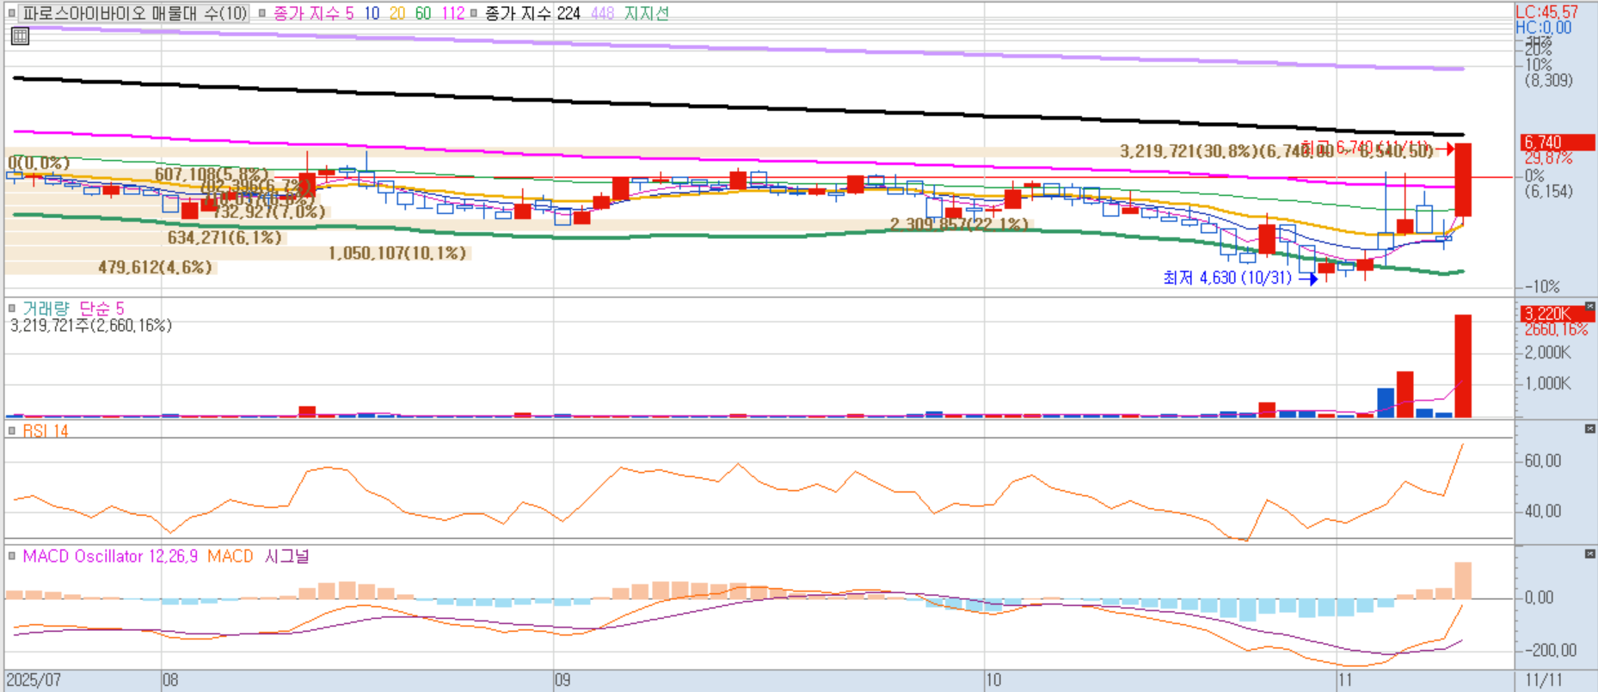1598x692 pixels.
Task: Click the 시그널 signal line label
Action: (x=286, y=556)
